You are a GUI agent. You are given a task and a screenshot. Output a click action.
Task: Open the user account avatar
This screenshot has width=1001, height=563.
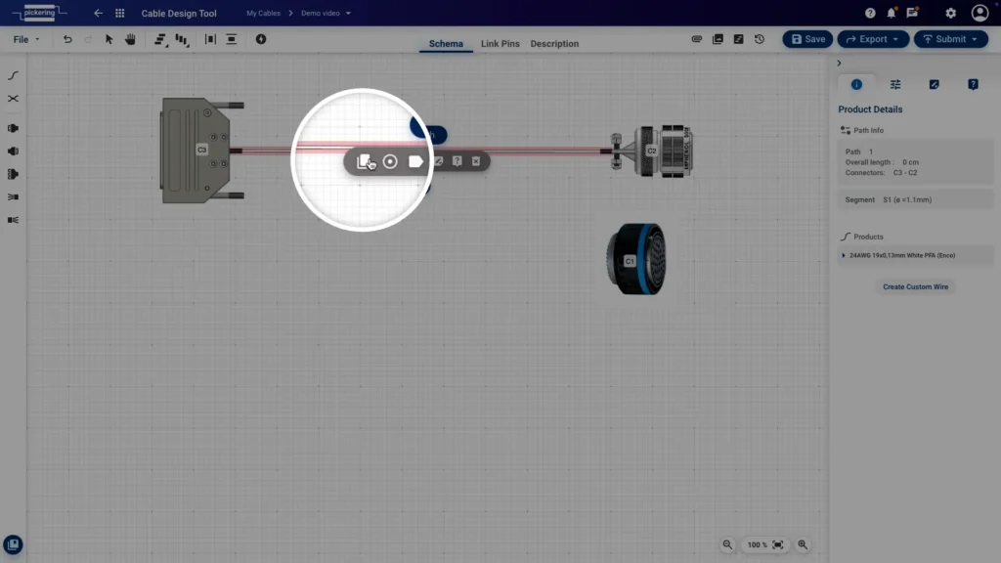[x=979, y=13]
